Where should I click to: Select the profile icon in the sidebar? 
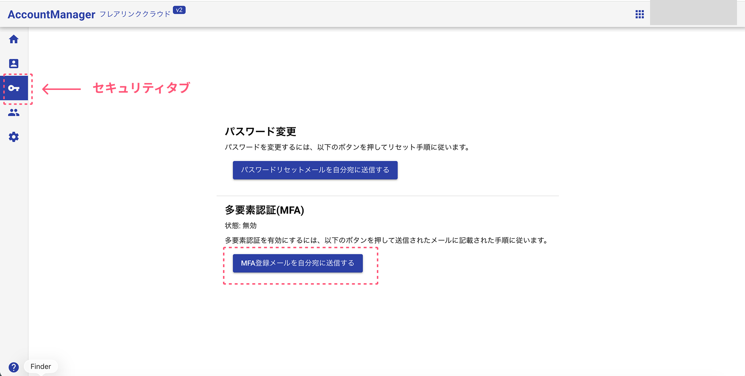[x=14, y=63]
